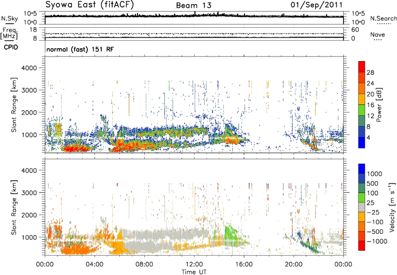Click 'normal (fast) 151 RF' text
Viewport: 397px width, 275px height.
pos(80,49)
